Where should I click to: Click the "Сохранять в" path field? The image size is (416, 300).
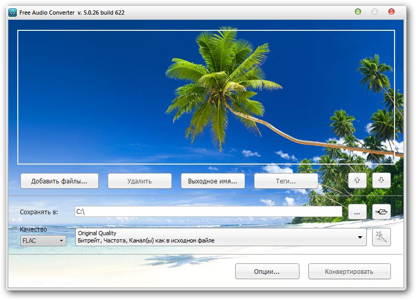click(x=208, y=212)
